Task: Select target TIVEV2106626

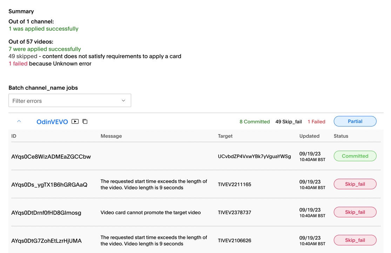Action: point(234,240)
